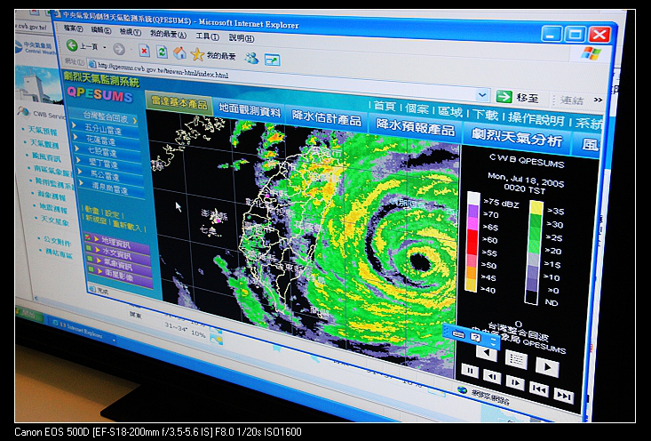This screenshot has width=651, height=441.
Task: Expand the 地理資訊 arrow
Action: tap(96, 239)
